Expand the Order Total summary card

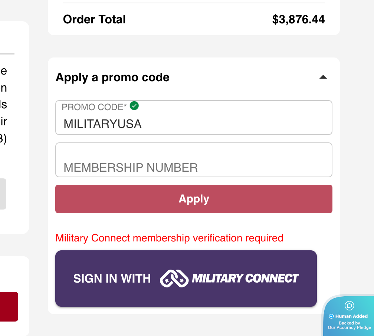pos(194,19)
